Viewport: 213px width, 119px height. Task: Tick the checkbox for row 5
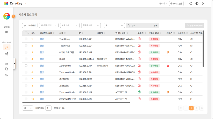pos(26,65)
